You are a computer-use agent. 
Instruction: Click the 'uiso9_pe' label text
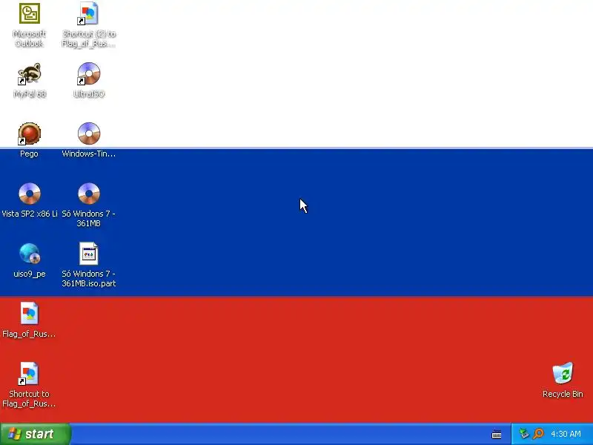(x=30, y=274)
